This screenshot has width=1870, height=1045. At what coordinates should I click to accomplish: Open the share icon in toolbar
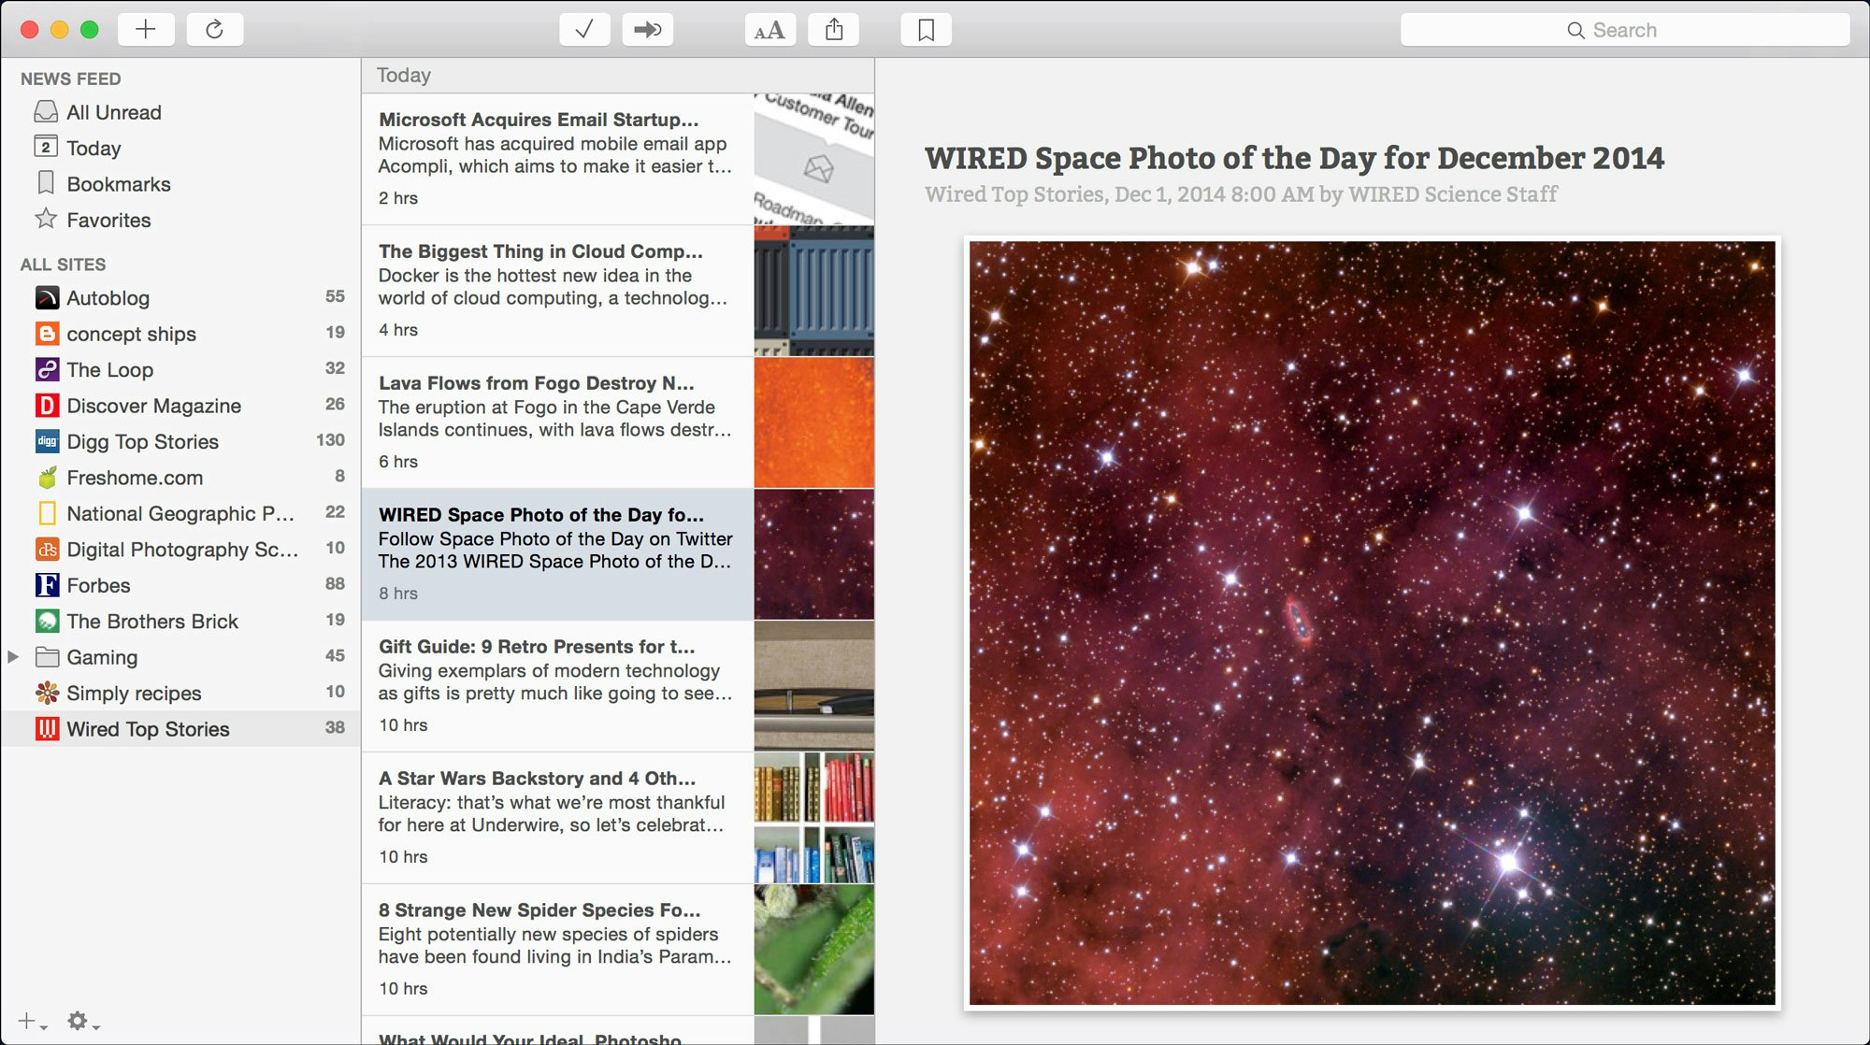pyautogui.click(x=832, y=29)
